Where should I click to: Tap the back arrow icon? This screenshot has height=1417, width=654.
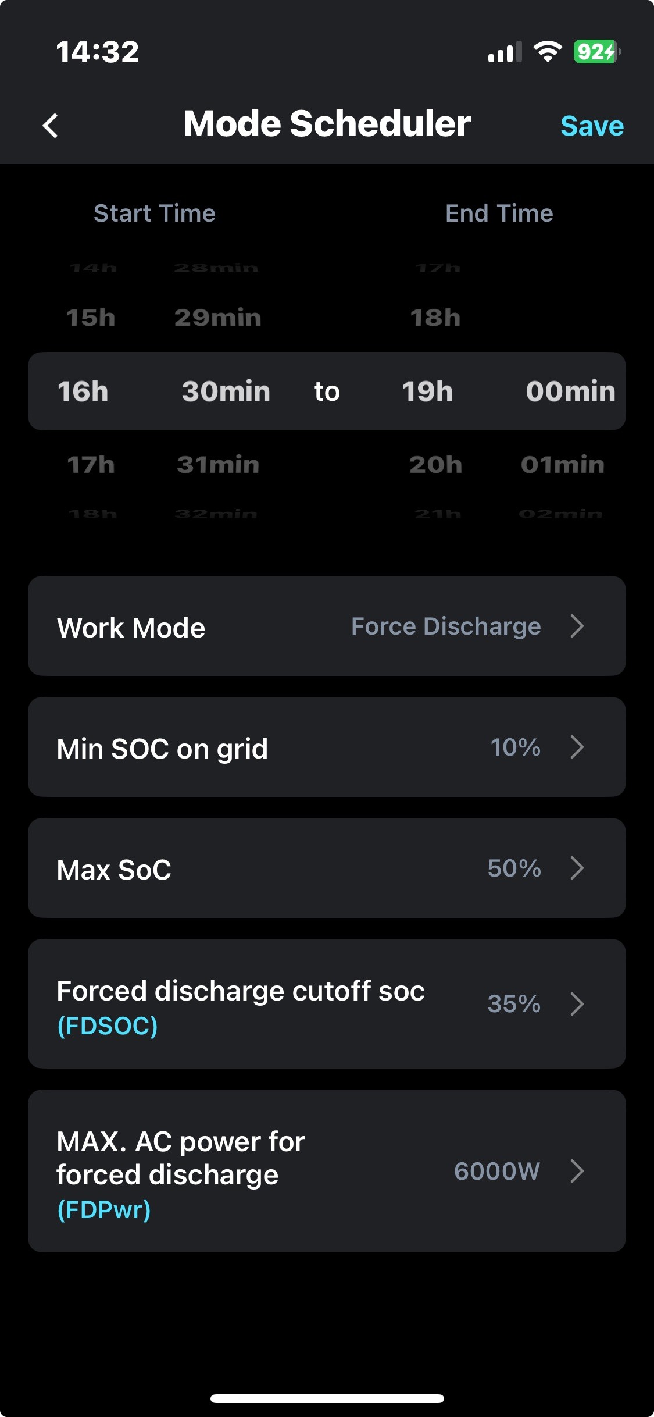(51, 126)
